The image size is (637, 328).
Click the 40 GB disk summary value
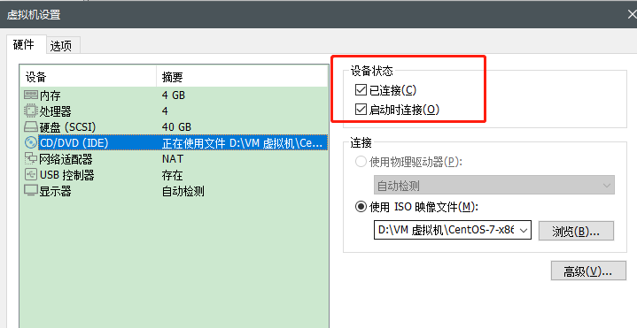176,127
